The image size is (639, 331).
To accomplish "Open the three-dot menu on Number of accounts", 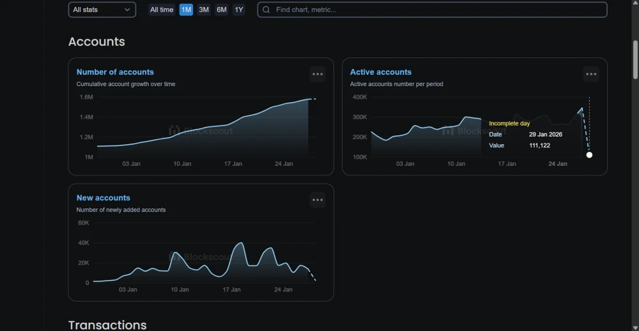I will tap(318, 74).
